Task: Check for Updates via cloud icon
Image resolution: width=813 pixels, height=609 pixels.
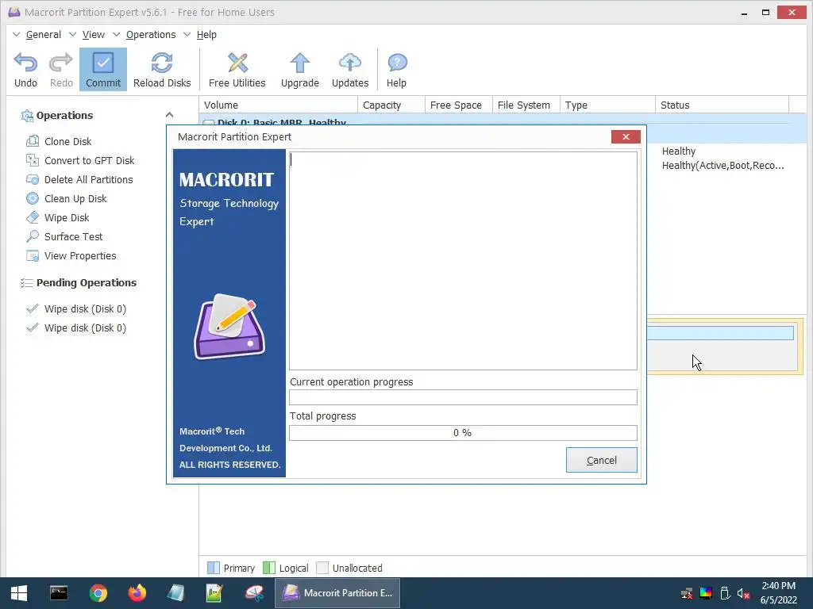Action: click(350, 63)
